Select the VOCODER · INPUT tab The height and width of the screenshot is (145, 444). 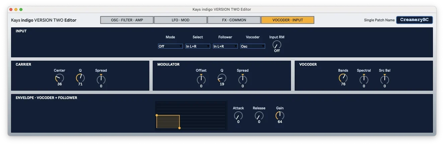(x=288, y=20)
